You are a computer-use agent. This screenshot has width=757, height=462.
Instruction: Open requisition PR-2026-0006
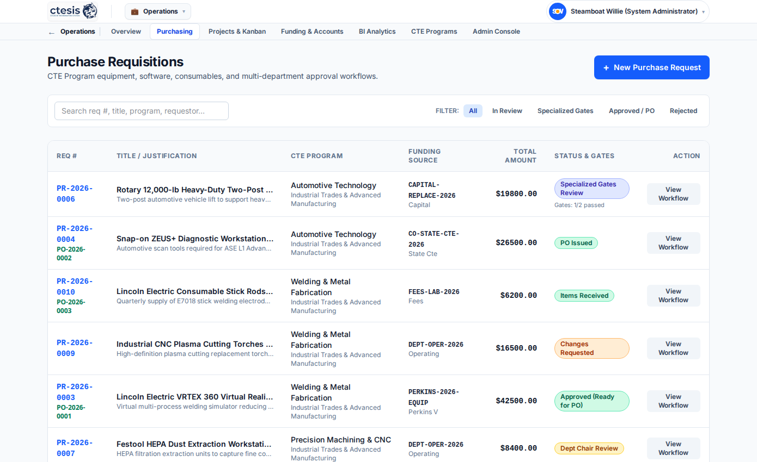(x=75, y=194)
